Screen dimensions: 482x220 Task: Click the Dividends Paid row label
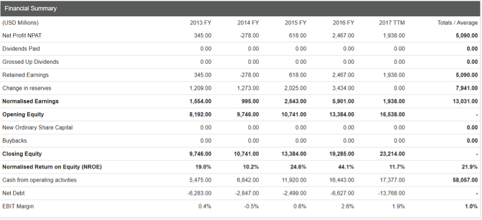tap(21, 48)
